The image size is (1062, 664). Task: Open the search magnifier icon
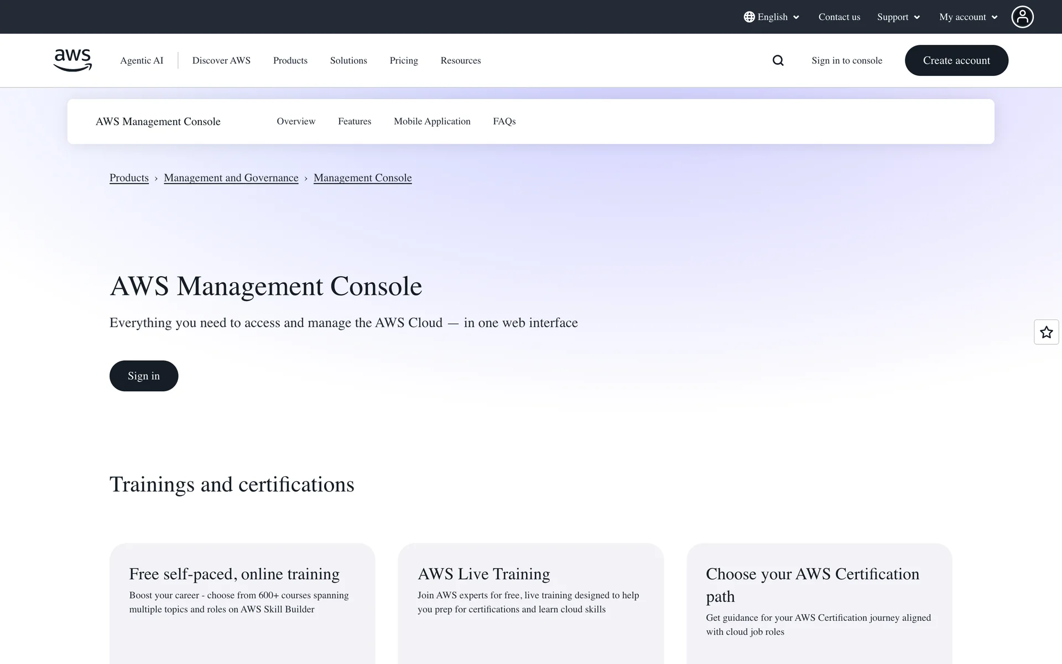coord(778,60)
